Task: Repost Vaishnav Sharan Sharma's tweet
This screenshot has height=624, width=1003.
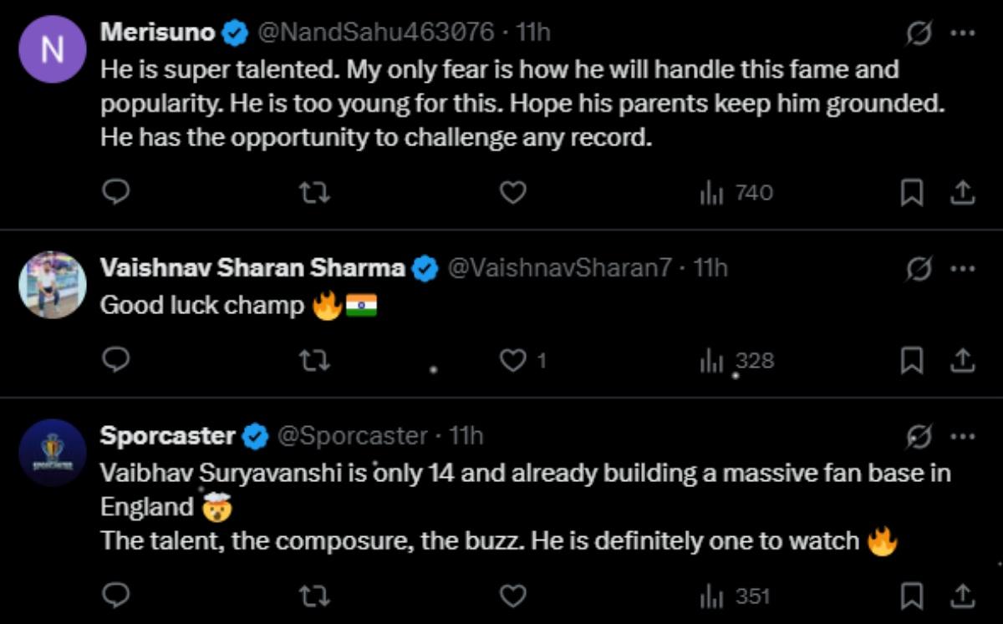Action: point(315,361)
